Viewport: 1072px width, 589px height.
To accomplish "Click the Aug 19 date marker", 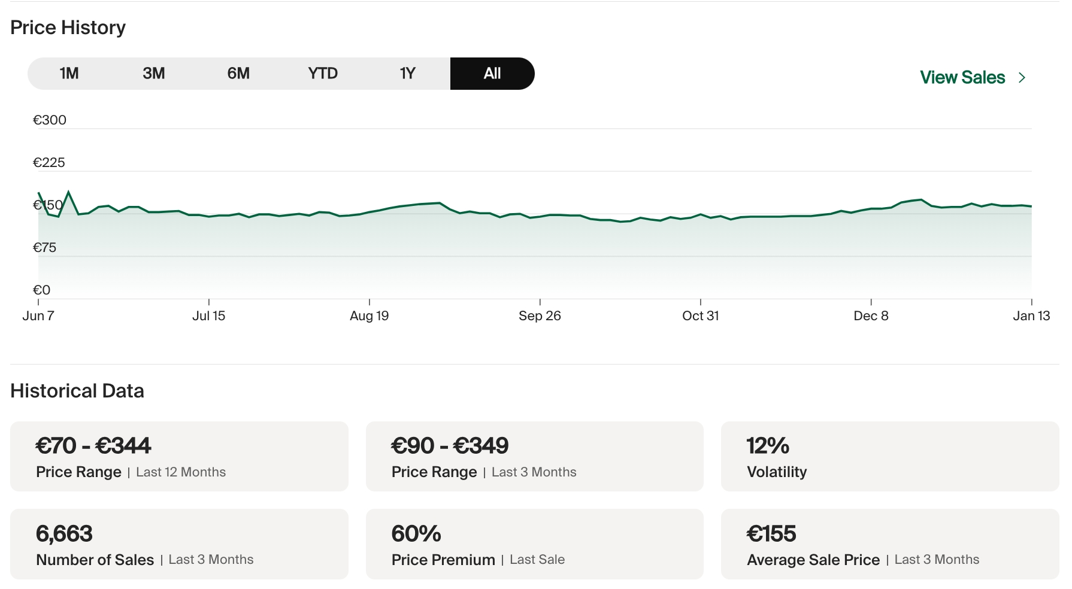I will tap(370, 315).
